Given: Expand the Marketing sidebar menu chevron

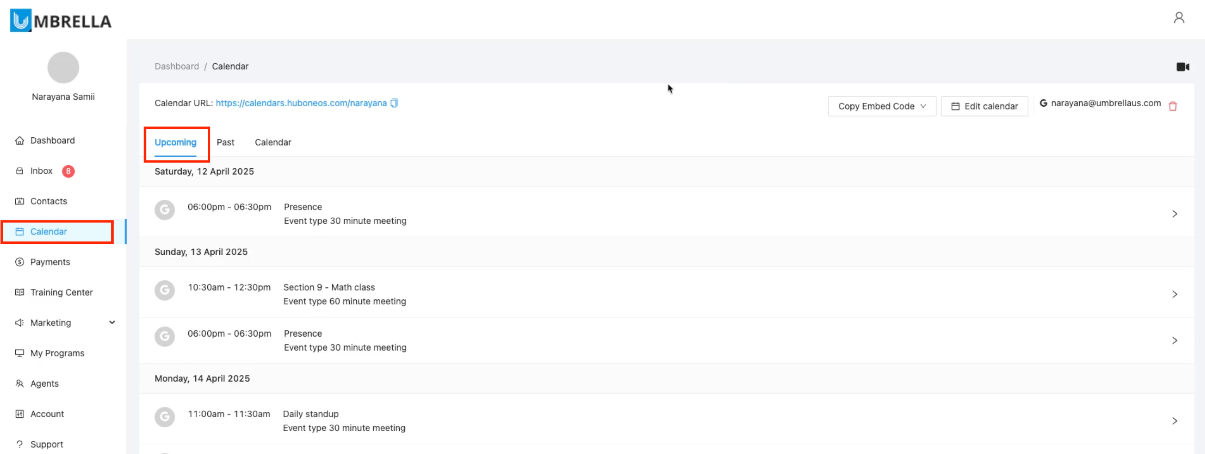Looking at the screenshot, I should click(112, 322).
